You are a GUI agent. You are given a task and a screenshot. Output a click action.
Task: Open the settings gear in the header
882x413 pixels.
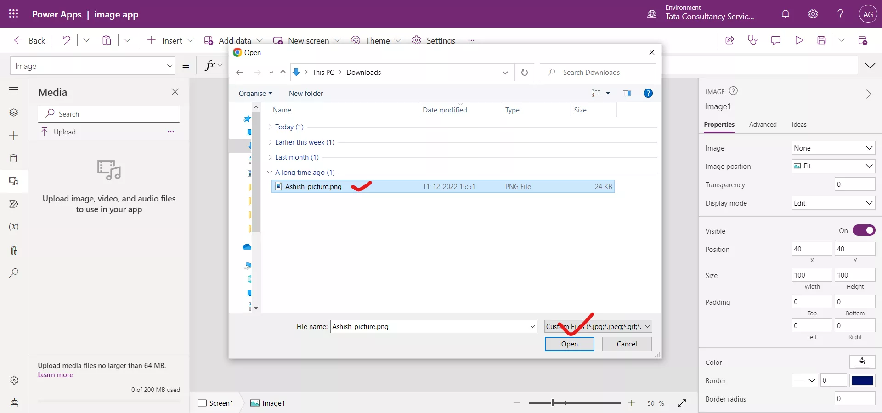(x=813, y=14)
